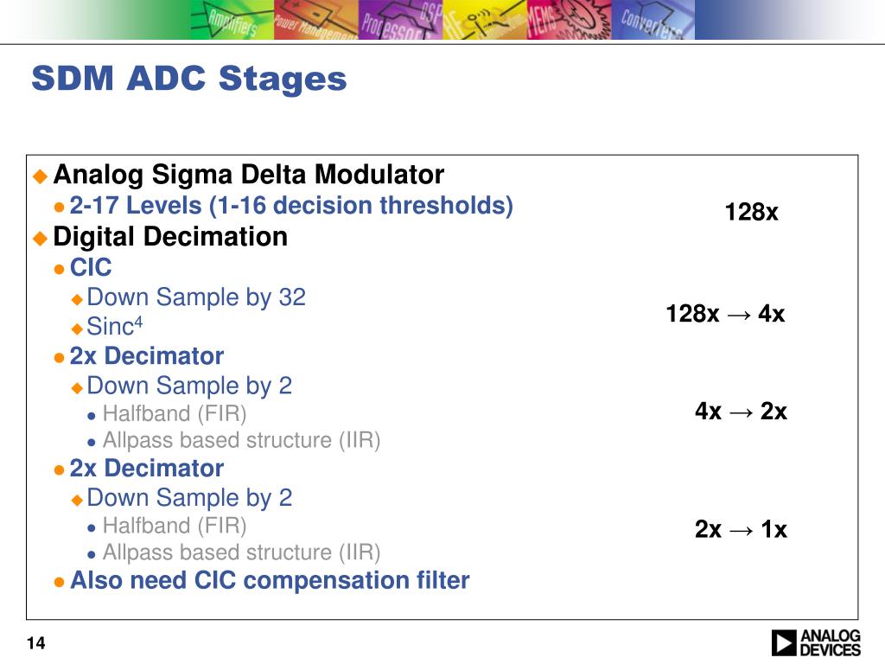
Task: Click the last Allpass based structure (IIR) line
Action: (242, 552)
